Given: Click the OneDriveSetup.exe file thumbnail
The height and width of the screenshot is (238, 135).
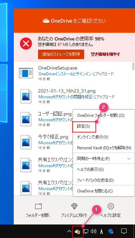Looking at the screenshot, I should tap(26, 73).
